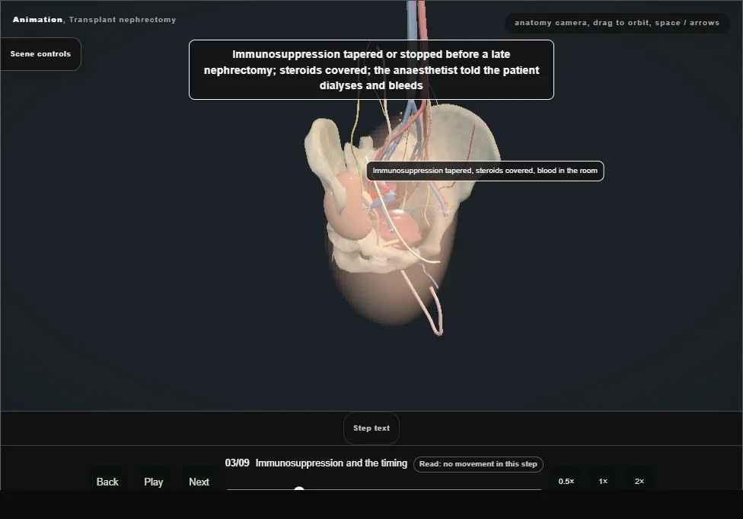
Task: Click the immunosuppression caption box at top
Action: coord(371,70)
